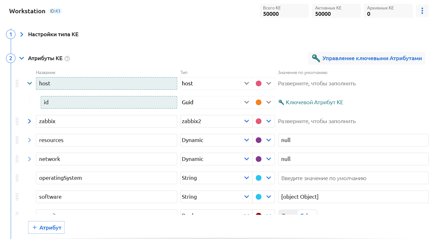Expand the zabbix attribute row
Screen dimensions: 439x239
[30, 121]
